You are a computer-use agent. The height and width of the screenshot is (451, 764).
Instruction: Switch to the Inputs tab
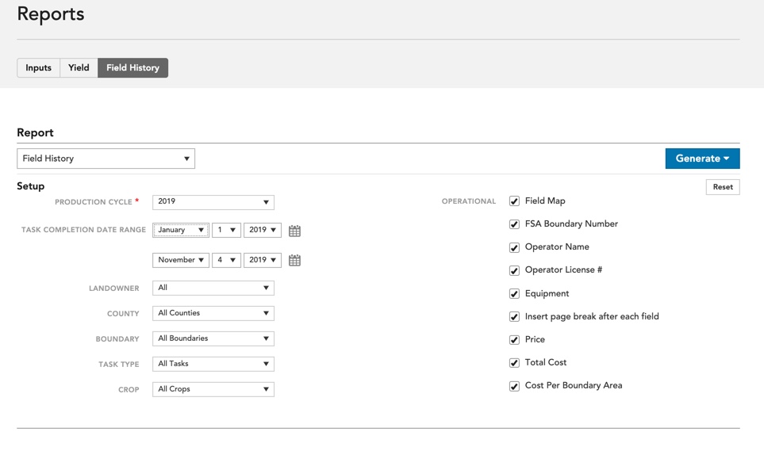38,68
